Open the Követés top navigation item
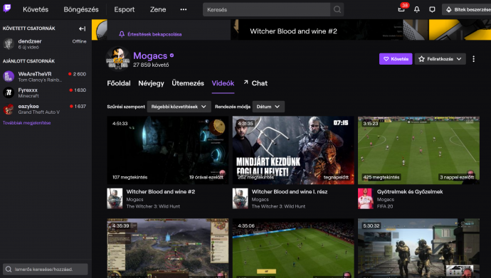The height and width of the screenshot is (278, 491). [36, 10]
